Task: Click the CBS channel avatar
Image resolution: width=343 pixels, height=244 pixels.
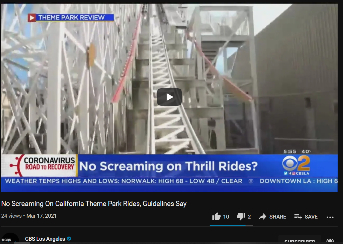Action: click(10, 239)
